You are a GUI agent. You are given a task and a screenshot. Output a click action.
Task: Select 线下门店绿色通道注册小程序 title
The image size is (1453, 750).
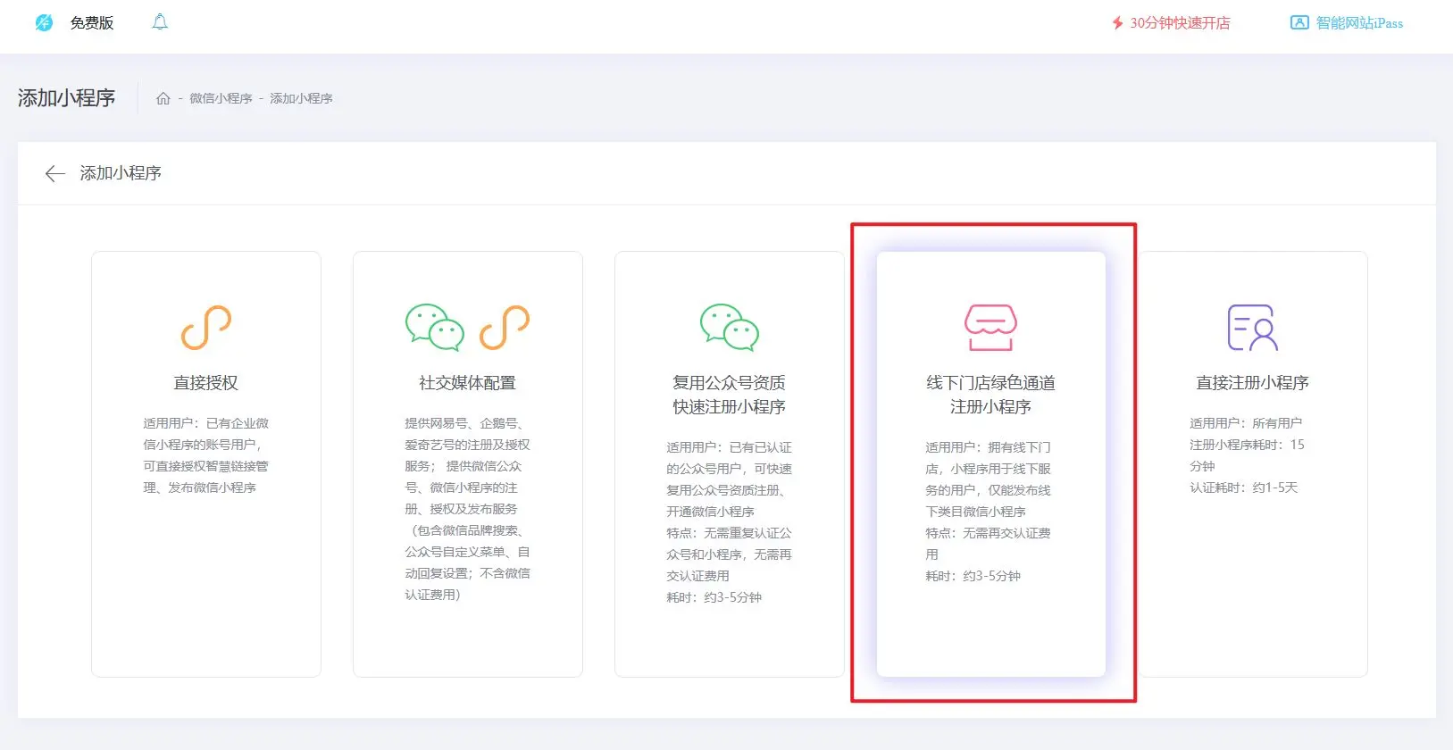click(x=990, y=395)
